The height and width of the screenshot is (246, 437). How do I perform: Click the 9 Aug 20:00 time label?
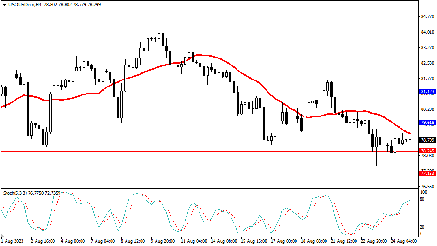coord(164,241)
